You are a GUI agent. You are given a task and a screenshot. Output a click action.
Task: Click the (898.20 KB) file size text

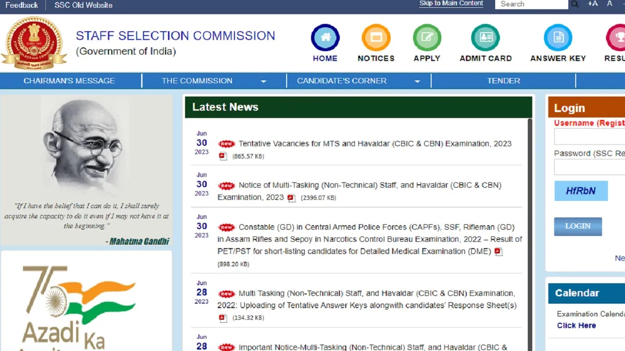pos(233,264)
